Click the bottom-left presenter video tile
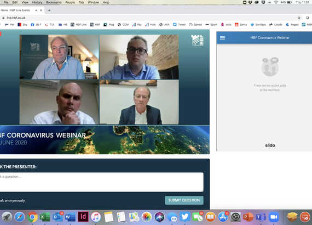 tap(59, 102)
